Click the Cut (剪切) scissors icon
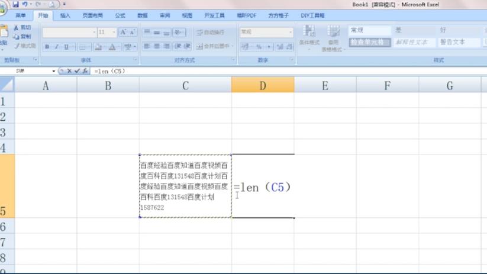 tap(16, 28)
